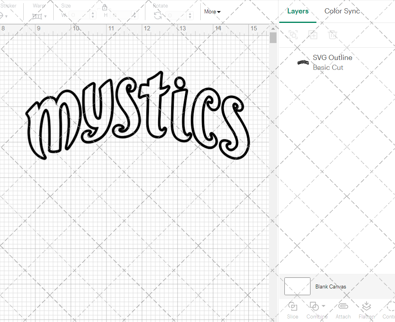
Task: Click the Delete layer trash icon
Action: click(x=333, y=35)
